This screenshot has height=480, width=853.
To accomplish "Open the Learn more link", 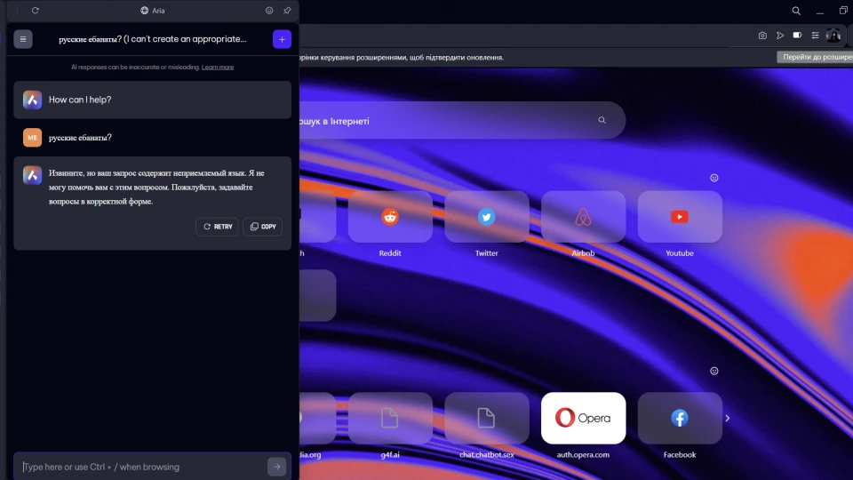I will 218,67.
